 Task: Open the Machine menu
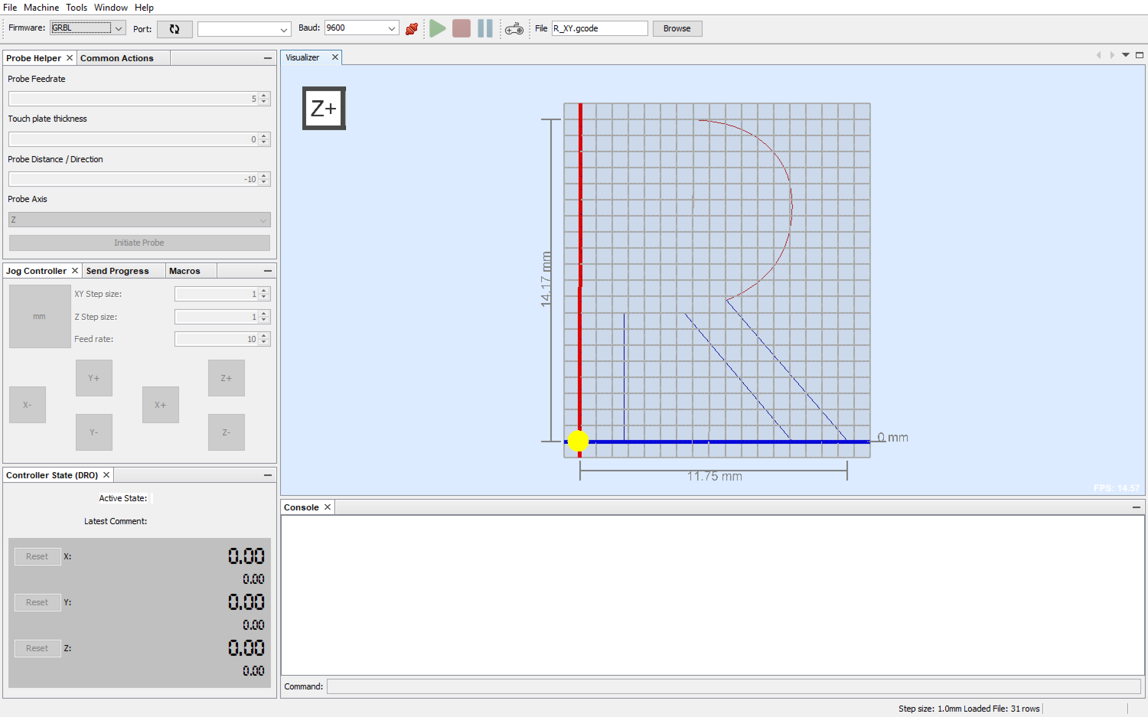coord(41,8)
